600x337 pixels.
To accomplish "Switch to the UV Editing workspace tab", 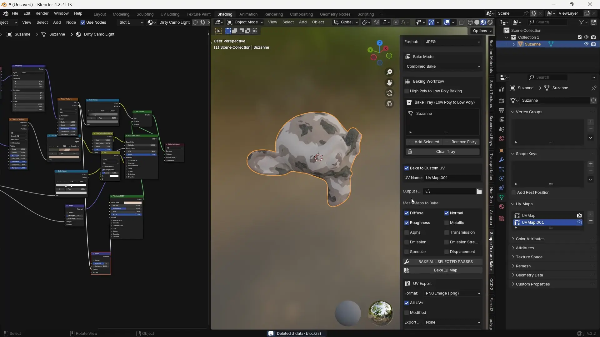I will point(170,14).
